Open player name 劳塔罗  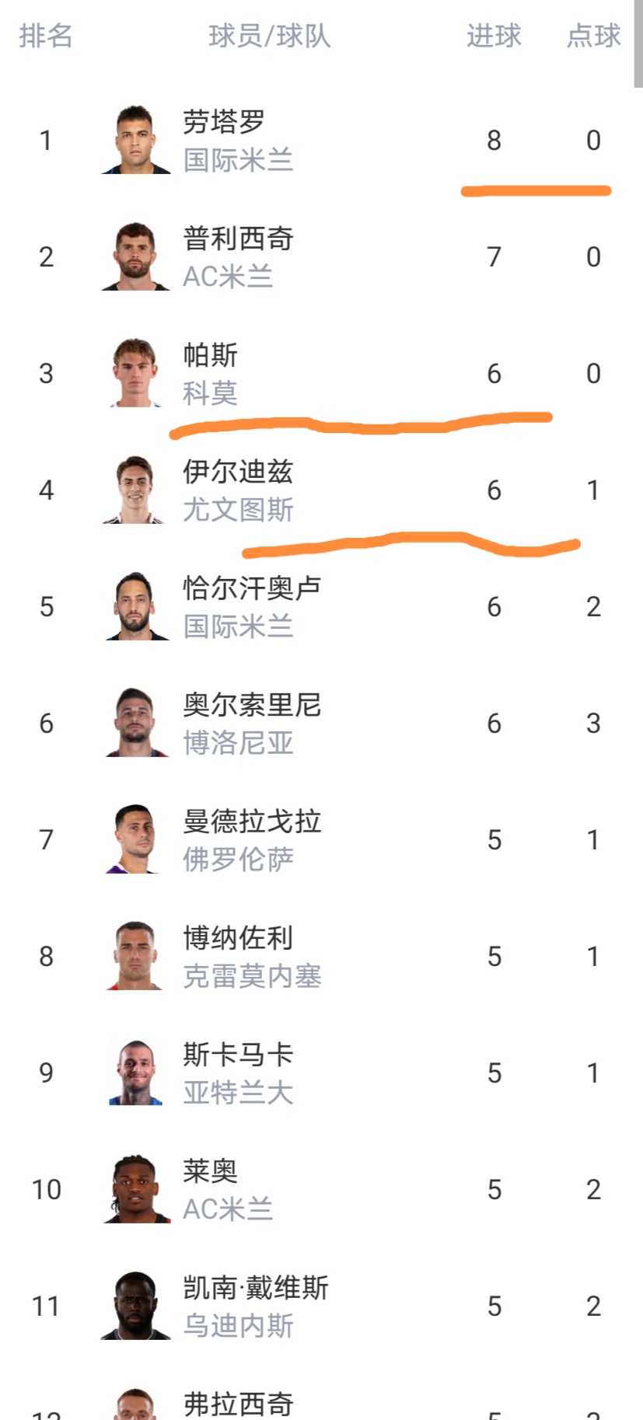click(224, 122)
